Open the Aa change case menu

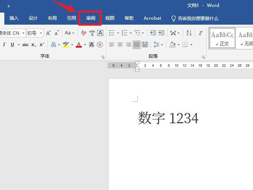coord(70,33)
